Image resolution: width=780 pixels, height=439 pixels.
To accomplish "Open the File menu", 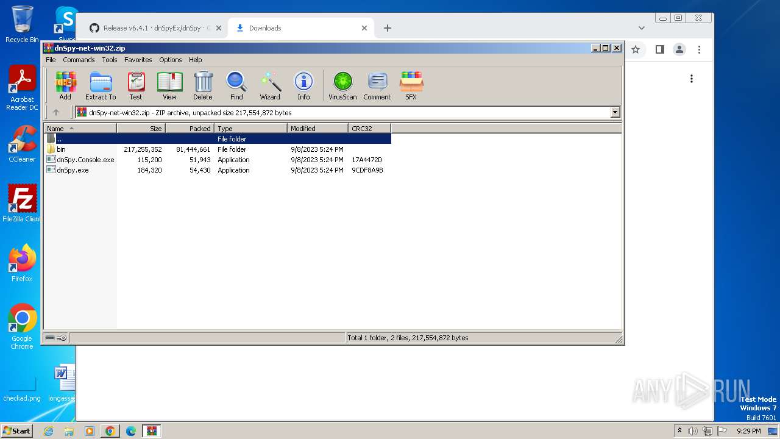I will pyautogui.click(x=51, y=60).
